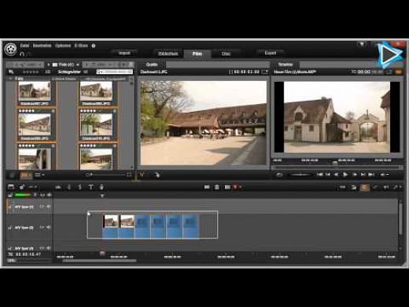Step one frame forward in the player
The width and height of the screenshot is (409, 307).
[355, 175]
